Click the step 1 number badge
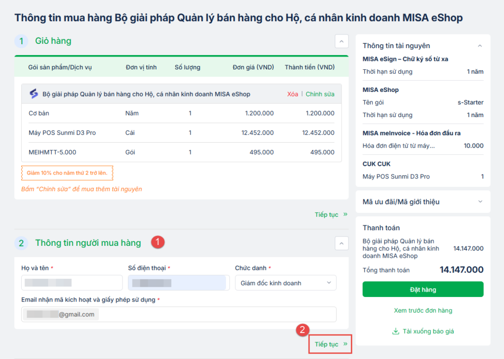The height and width of the screenshot is (359, 504). click(21, 41)
